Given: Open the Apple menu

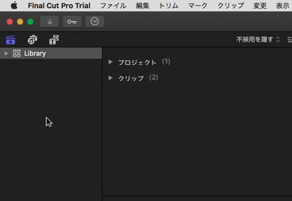Looking at the screenshot, I should [14, 5].
